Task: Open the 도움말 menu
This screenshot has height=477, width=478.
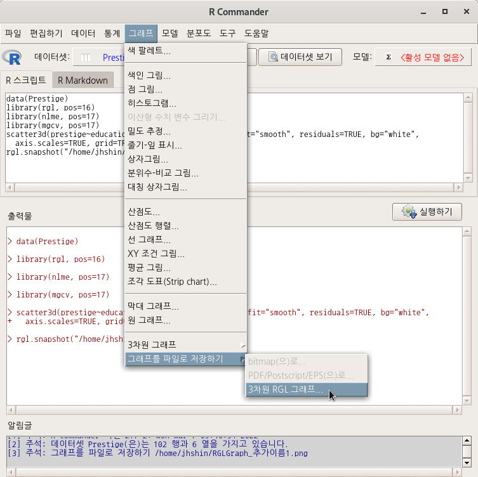Action: (x=256, y=33)
